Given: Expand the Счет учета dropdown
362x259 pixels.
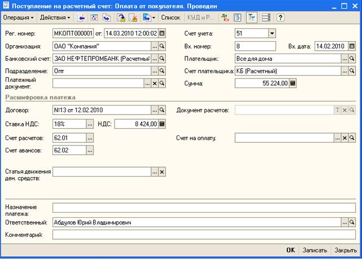Looking at the screenshot, I should [272, 33].
